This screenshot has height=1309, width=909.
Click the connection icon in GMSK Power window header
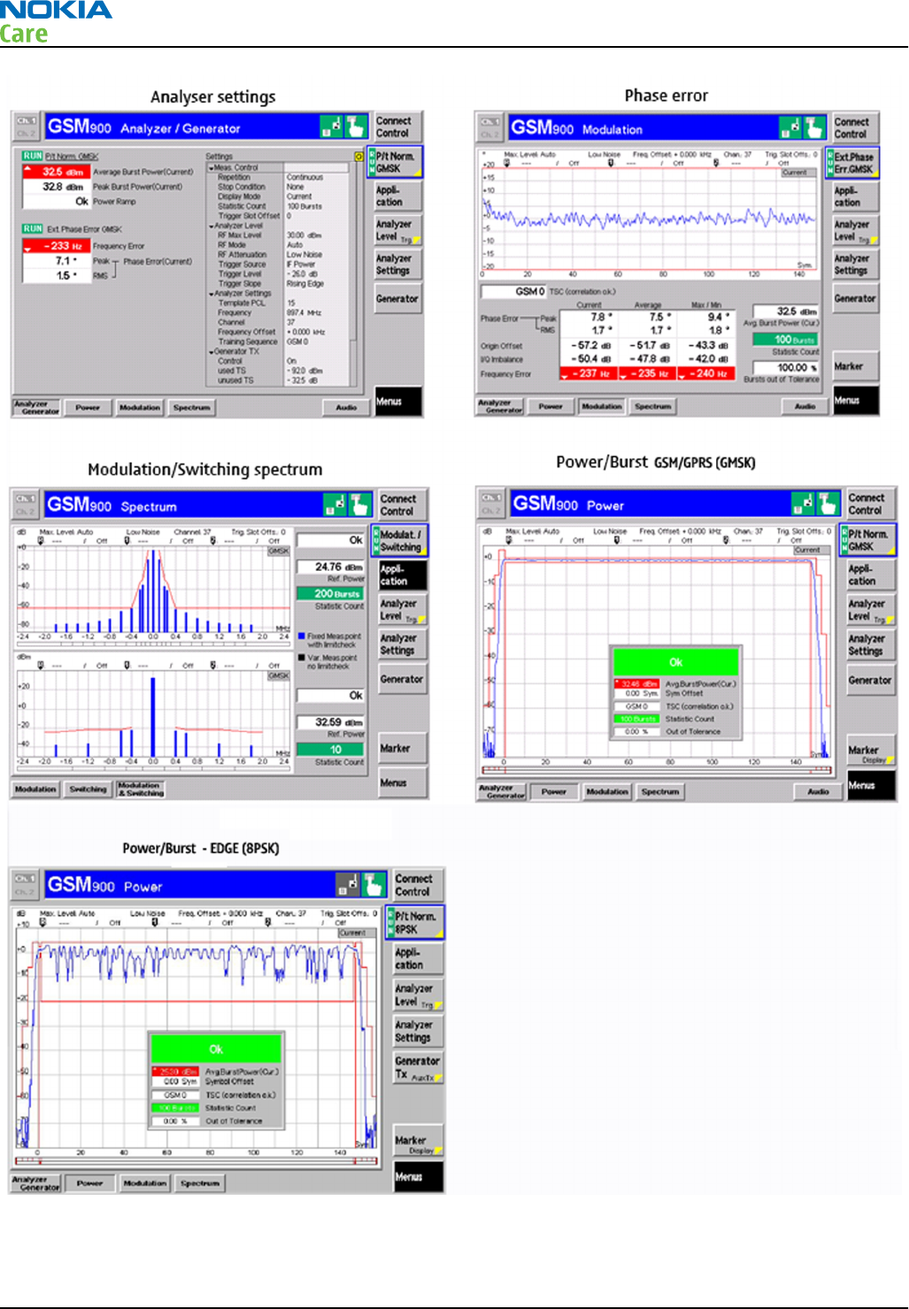pos(803,504)
